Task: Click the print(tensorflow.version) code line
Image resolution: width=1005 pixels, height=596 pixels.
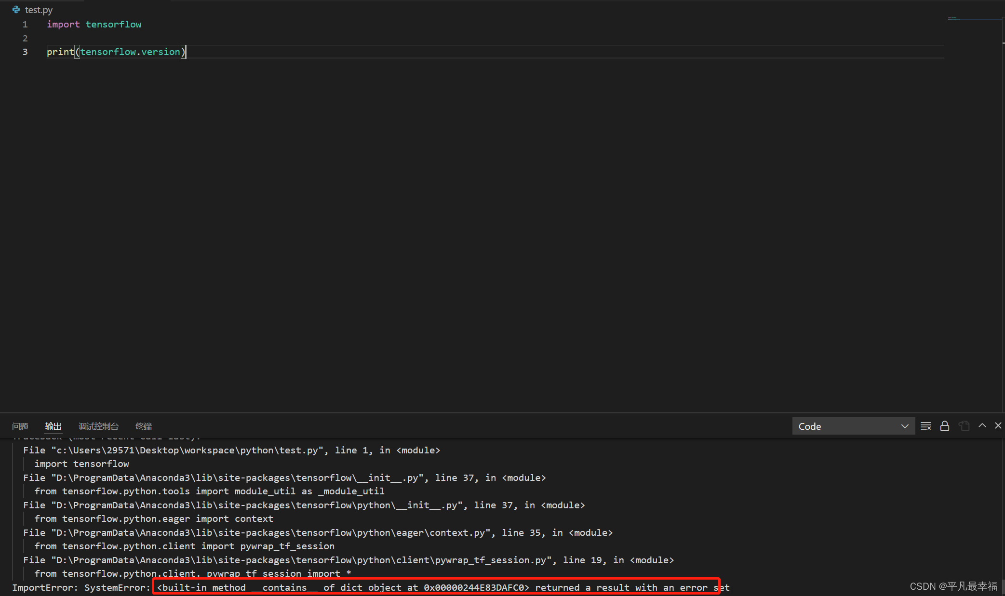Action: click(116, 52)
